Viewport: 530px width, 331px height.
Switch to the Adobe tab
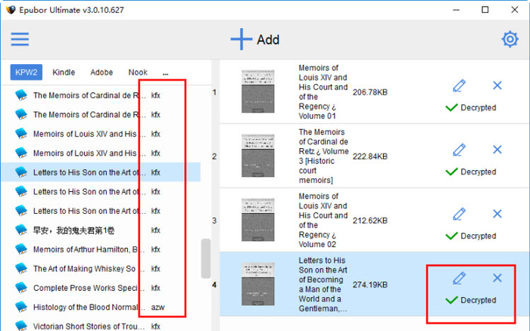click(101, 73)
